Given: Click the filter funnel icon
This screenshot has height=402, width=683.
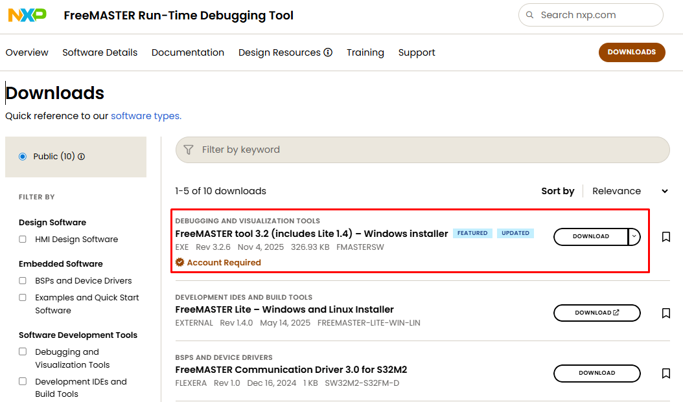Looking at the screenshot, I should click(x=189, y=150).
